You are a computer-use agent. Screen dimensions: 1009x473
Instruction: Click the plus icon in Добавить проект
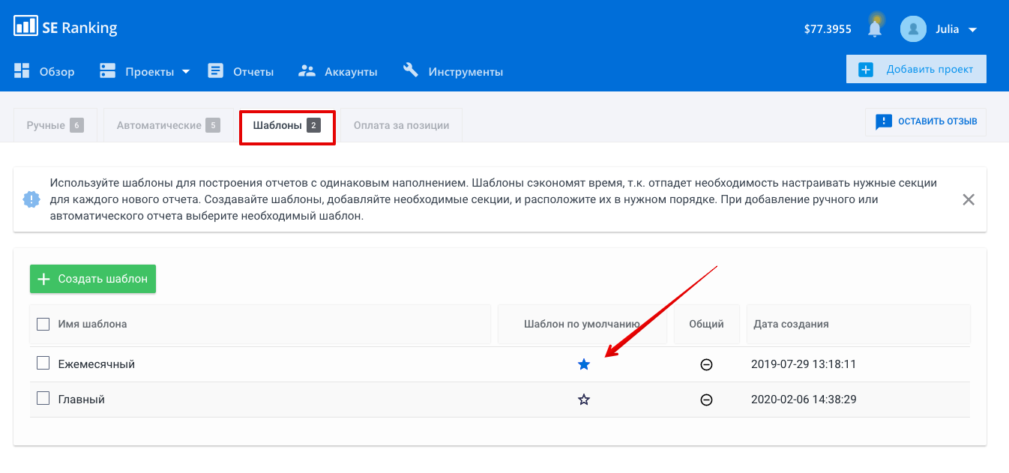point(866,70)
